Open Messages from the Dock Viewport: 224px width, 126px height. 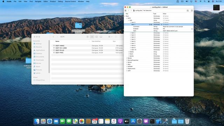tap(69, 121)
